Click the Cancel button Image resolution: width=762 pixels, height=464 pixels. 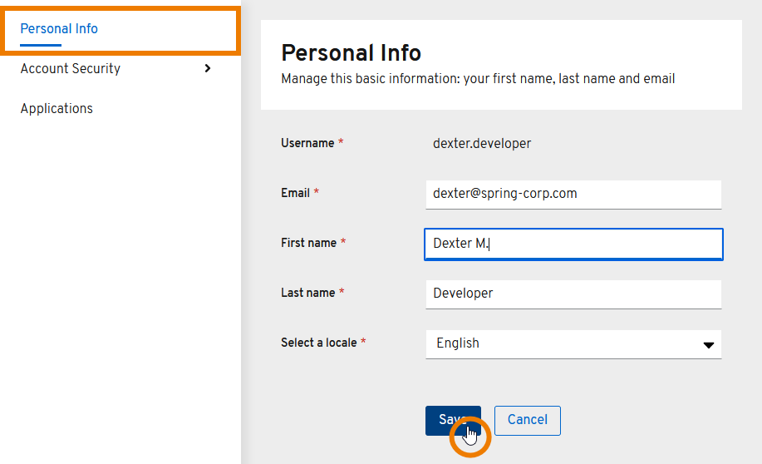tap(527, 420)
